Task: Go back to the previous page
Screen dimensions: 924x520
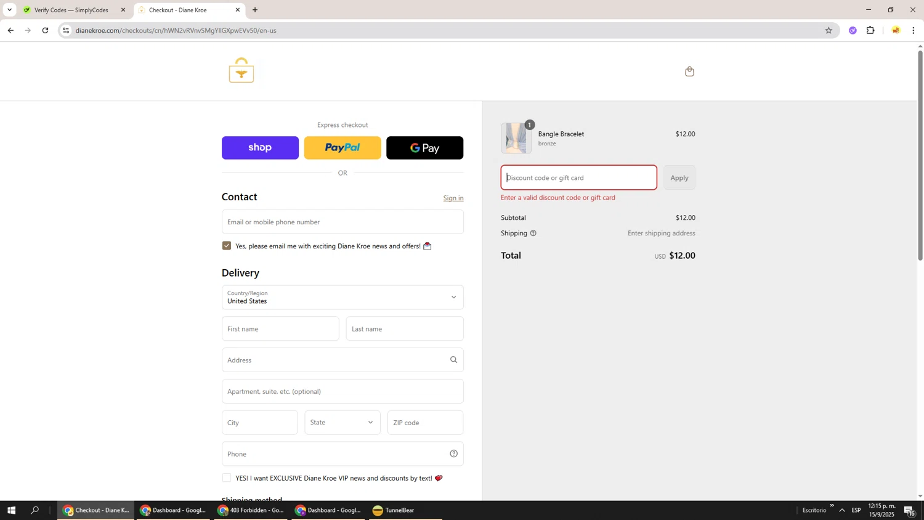Action: coord(10,30)
